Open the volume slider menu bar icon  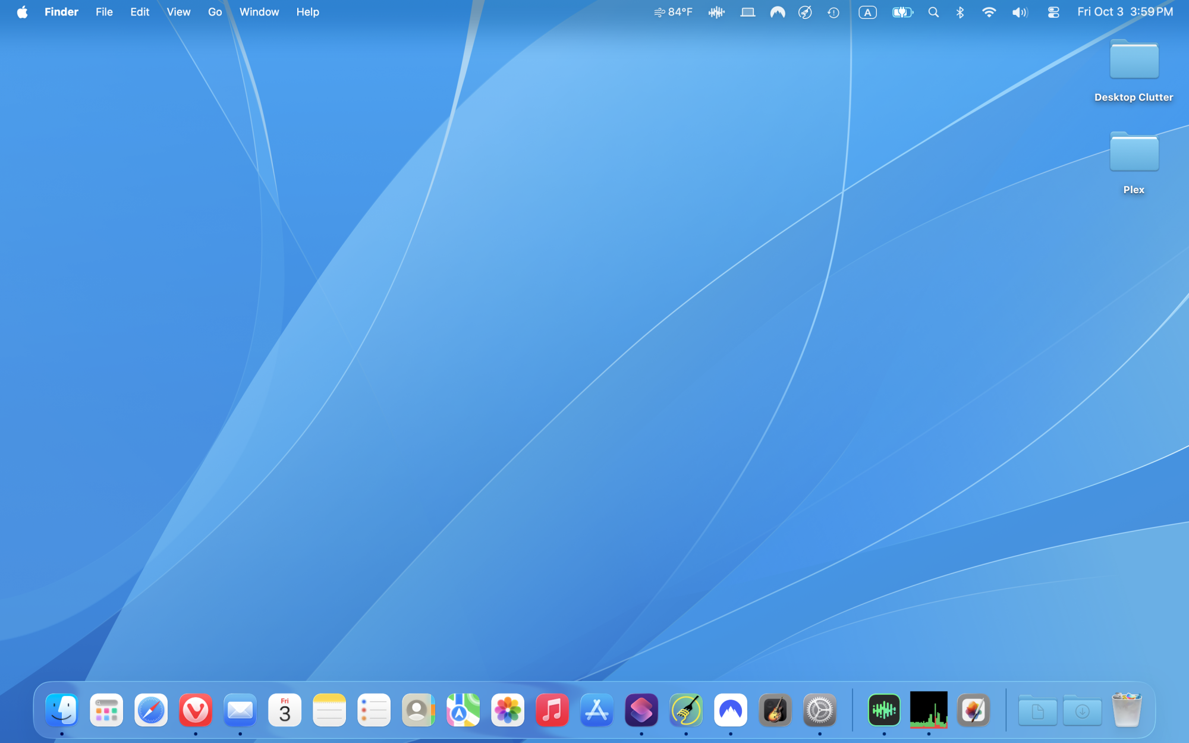1020,12
